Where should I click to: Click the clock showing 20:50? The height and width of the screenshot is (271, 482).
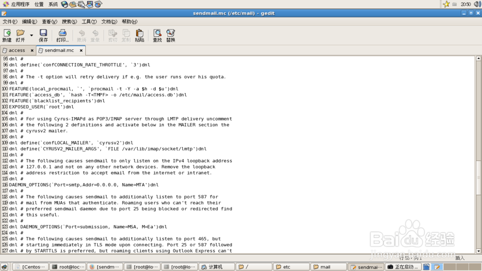pos(466,4)
